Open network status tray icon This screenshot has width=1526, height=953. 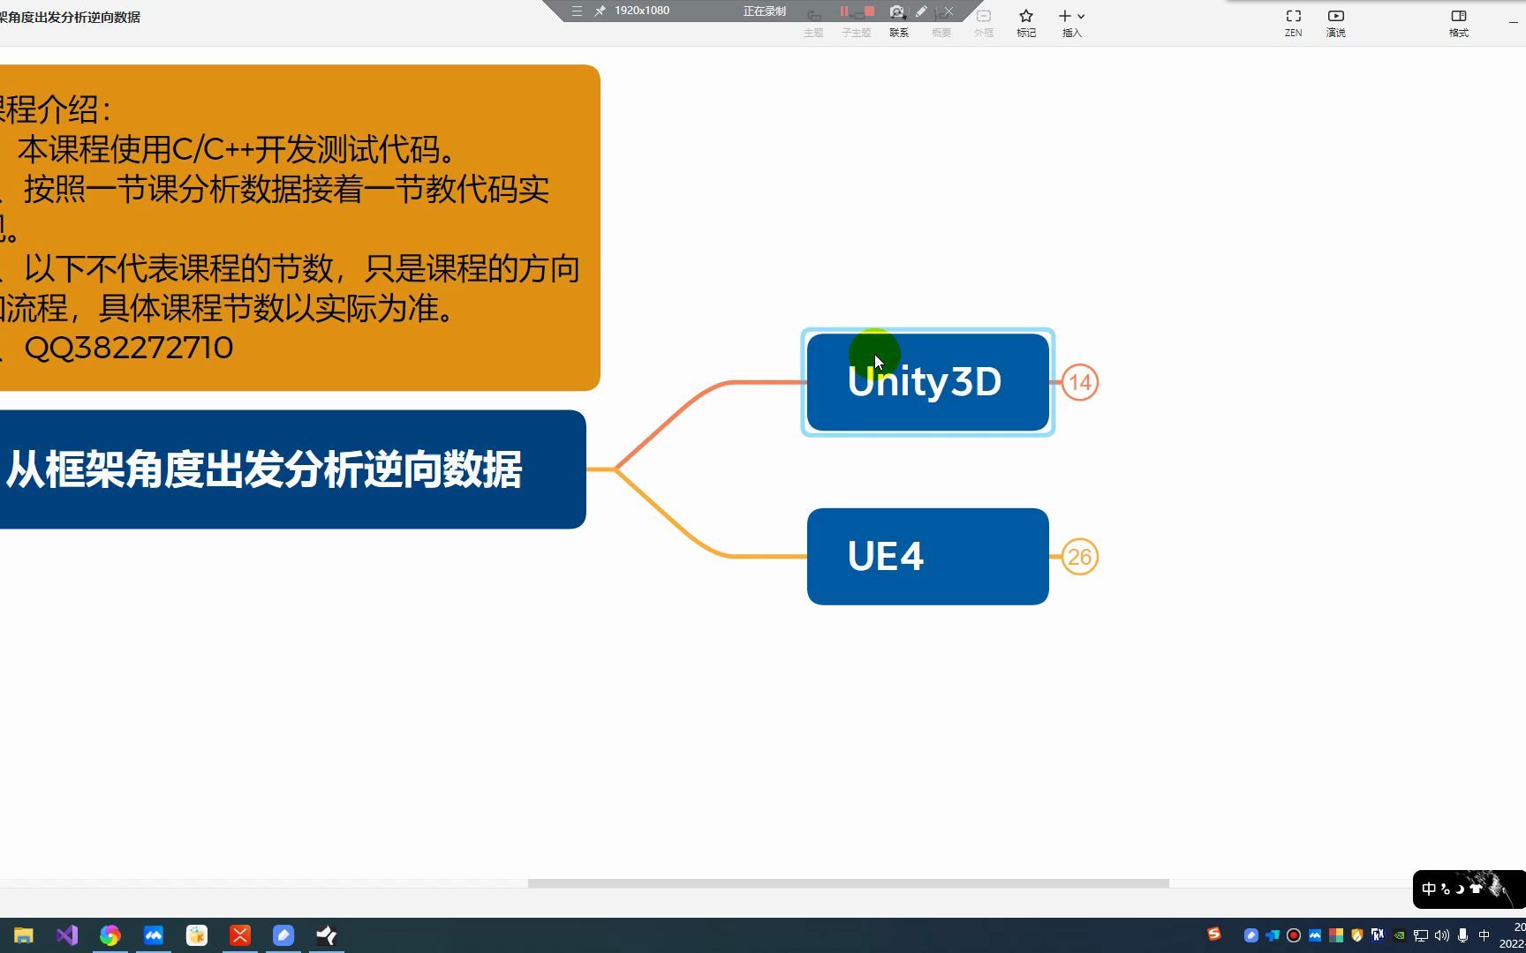tap(1421, 935)
